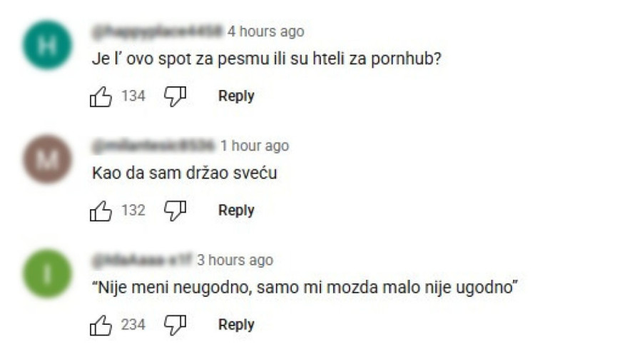Image resolution: width=642 pixels, height=354 pixels.
Task: Reply to the 3 hours ago comment
Action: 236,325
